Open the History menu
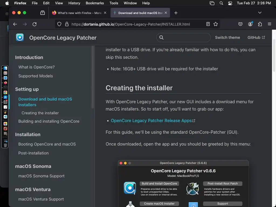Screen dimensions: 276x207 pyautogui.click(x=74, y=3)
